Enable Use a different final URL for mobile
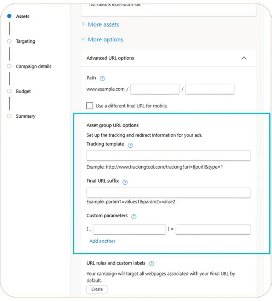Image resolution: width=272 pixels, height=301 pixels. pyautogui.click(x=90, y=106)
